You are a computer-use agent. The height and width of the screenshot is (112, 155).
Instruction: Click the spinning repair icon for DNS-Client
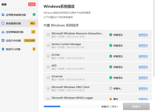tap(111, 88)
